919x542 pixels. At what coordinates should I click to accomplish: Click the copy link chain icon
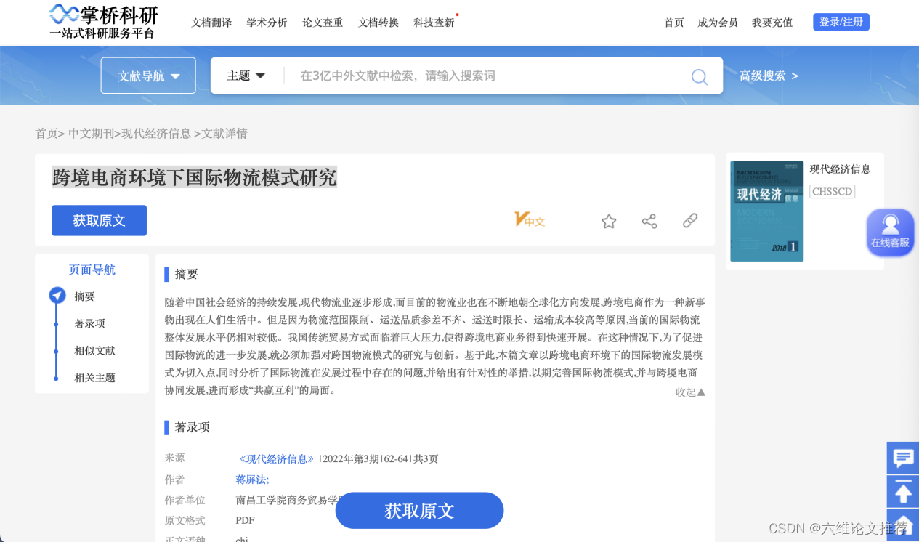click(690, 221)
